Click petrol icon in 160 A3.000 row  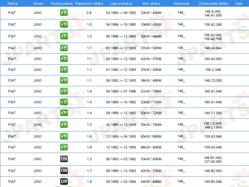click(64, 59)
